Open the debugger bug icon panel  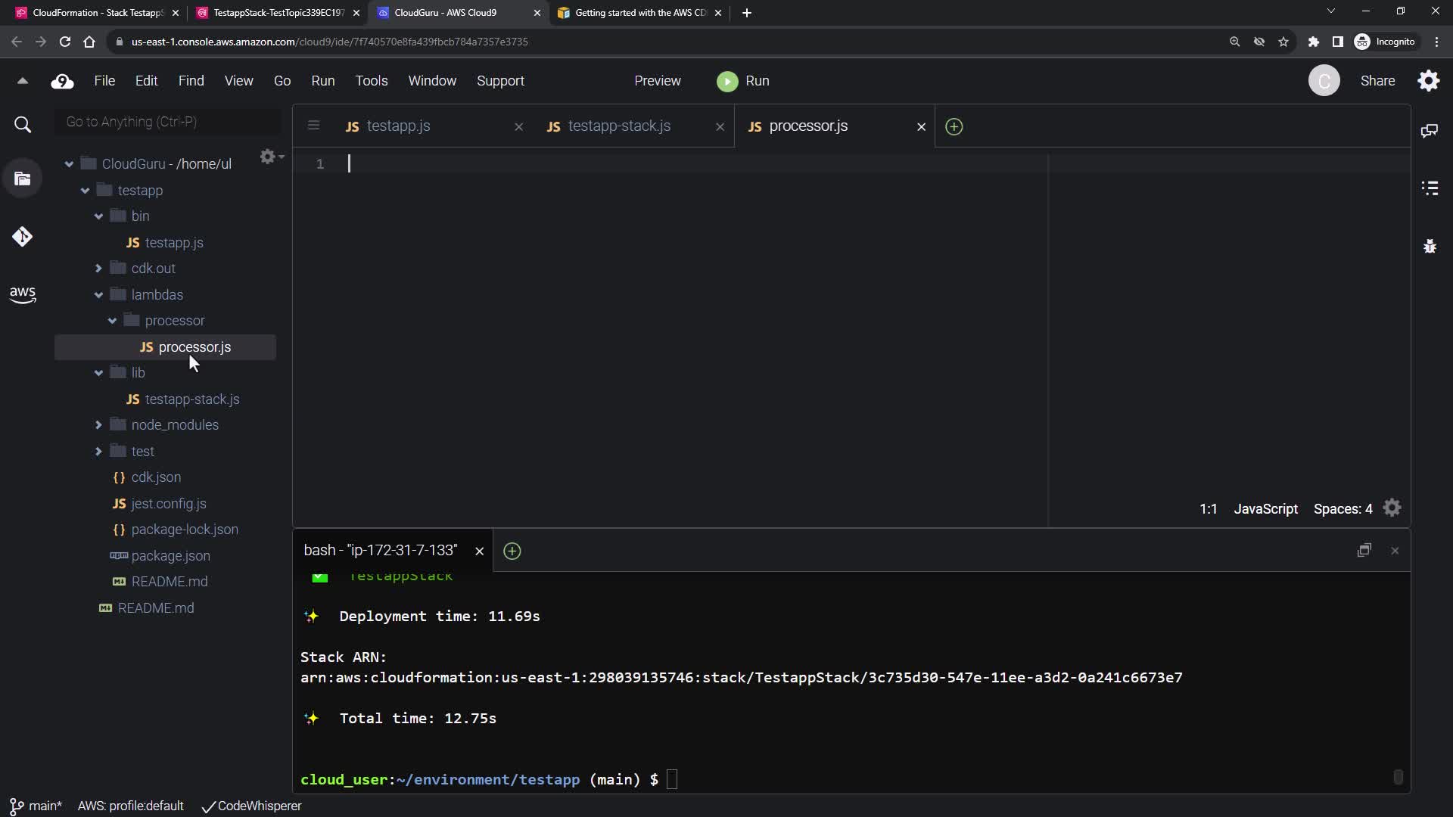pyautogui.click(x=1430, y=247)
